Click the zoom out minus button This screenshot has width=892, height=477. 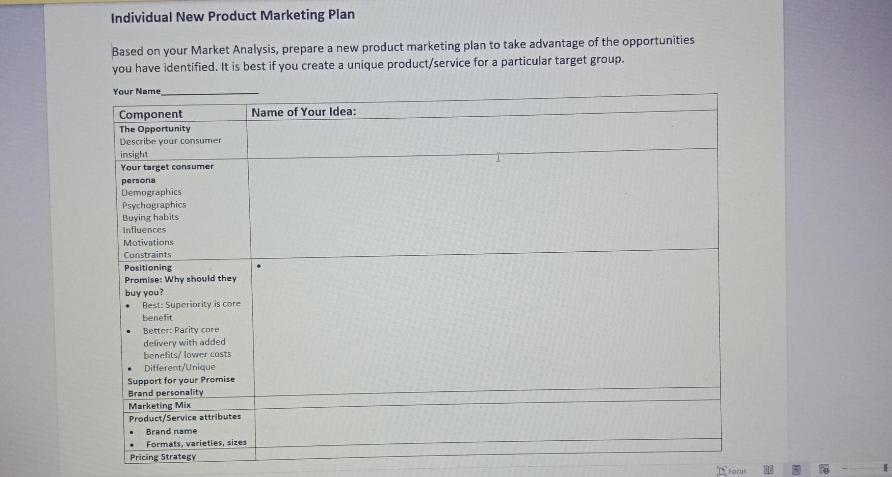pos(845,468)
